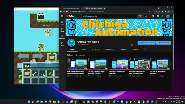Open the Create video camera icon

[x=153, y=16]
